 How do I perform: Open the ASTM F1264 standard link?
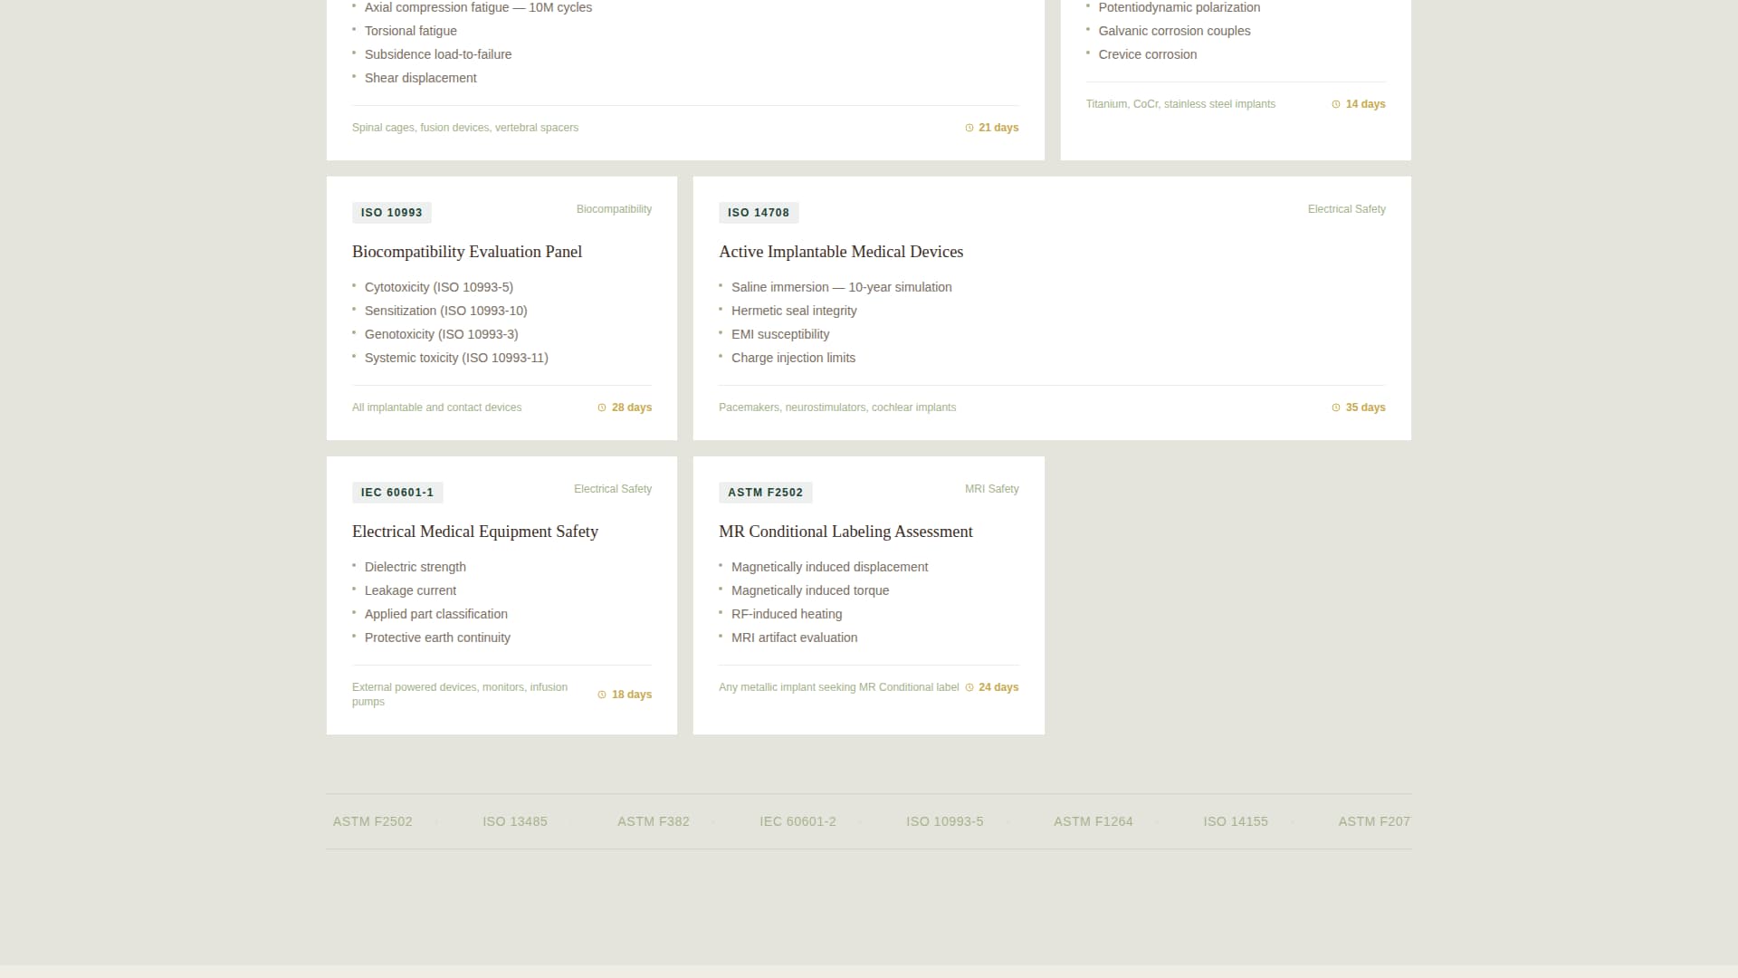1093,821
